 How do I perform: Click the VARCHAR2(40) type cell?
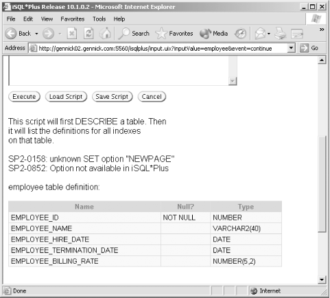pyautogui.click(x=246, y=229)
